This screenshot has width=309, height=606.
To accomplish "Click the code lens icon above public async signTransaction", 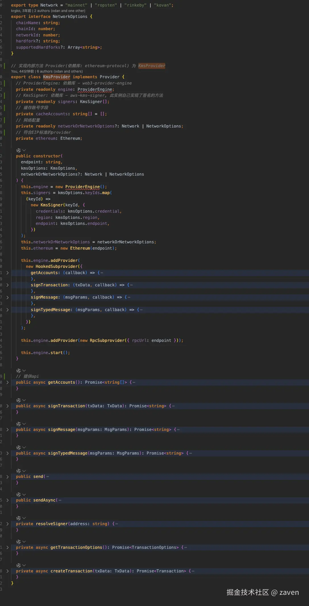I will pyautogui.click(x=18, y=400).
